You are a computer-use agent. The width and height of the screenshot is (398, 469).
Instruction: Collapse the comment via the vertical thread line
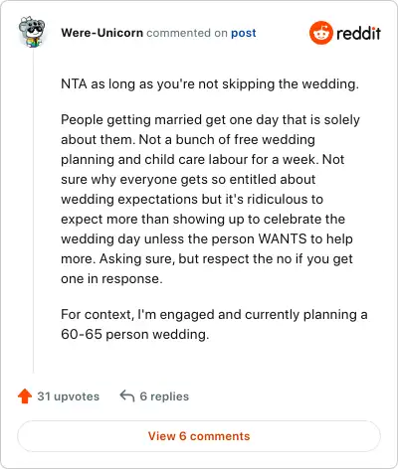point(33,211)
